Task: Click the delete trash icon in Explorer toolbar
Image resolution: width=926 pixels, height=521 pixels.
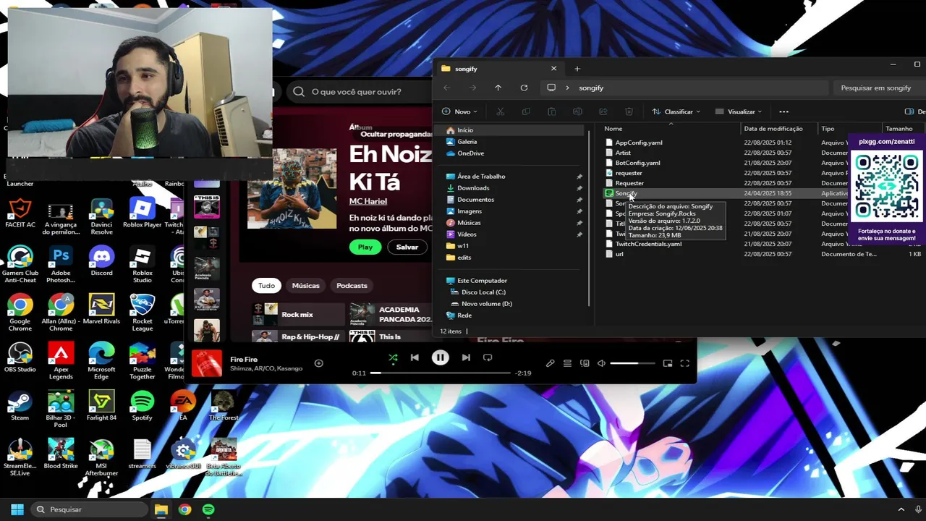Action: coord(629,111)
